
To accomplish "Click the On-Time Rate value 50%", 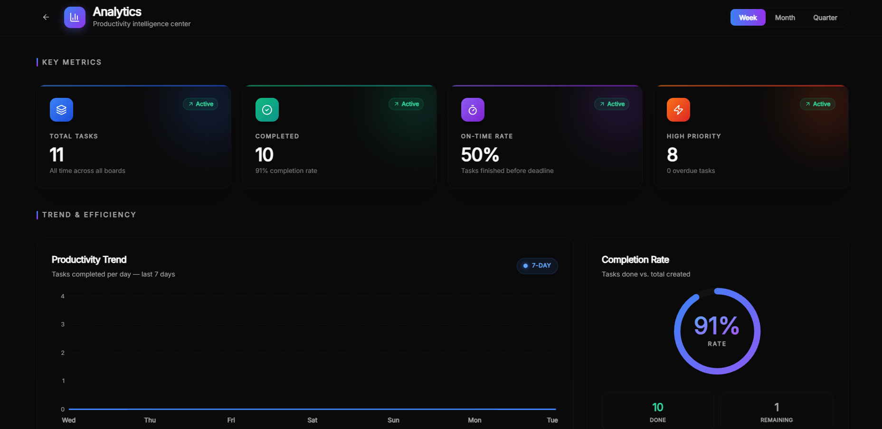I will 480,154.
